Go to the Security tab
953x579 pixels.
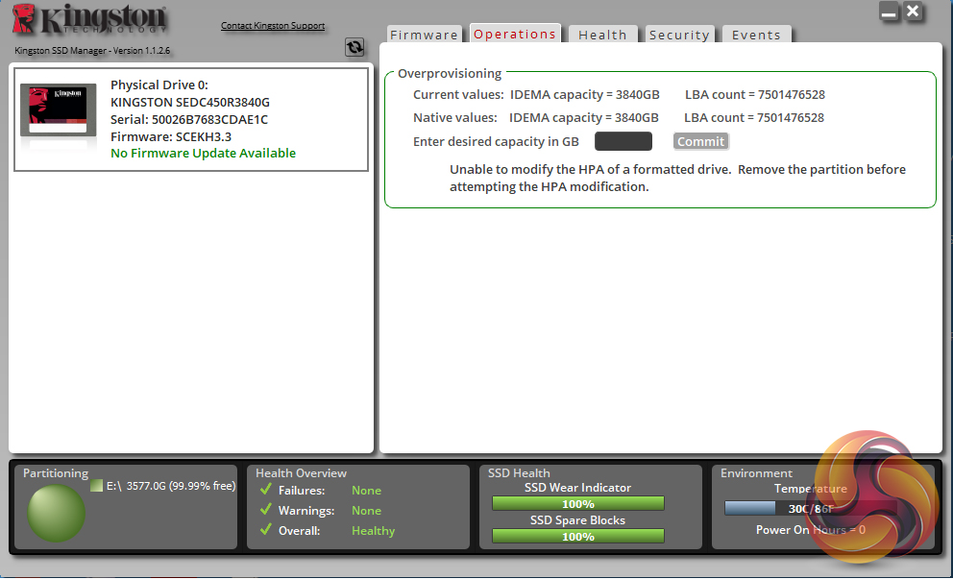679,35
